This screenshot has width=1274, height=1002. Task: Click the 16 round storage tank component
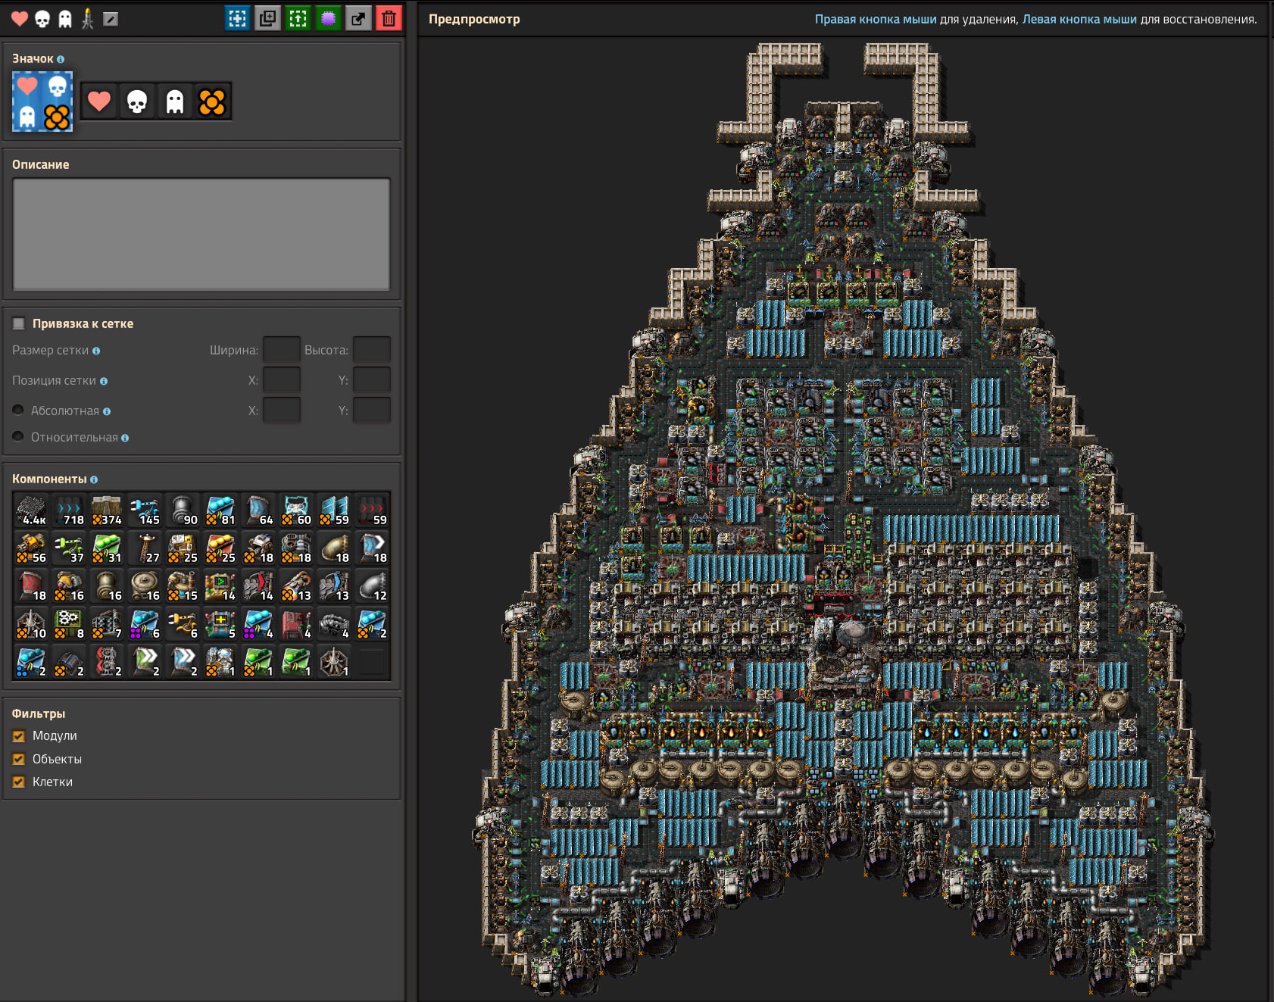tap(145, 585)
